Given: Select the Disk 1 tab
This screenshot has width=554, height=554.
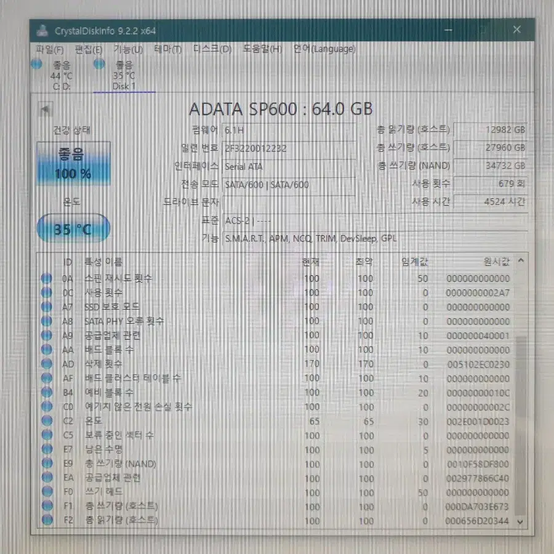Looking at the screenshot, I should click(x=124, y=75).
